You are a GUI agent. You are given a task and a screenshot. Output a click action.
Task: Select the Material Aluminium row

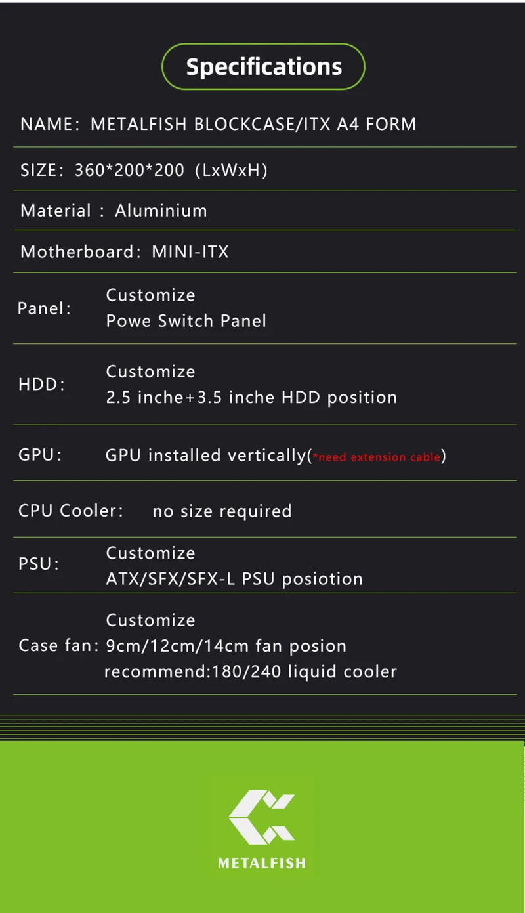pyautogui.click(x=114, y=211)
